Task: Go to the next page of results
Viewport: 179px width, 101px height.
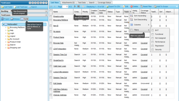Action: 75,6
